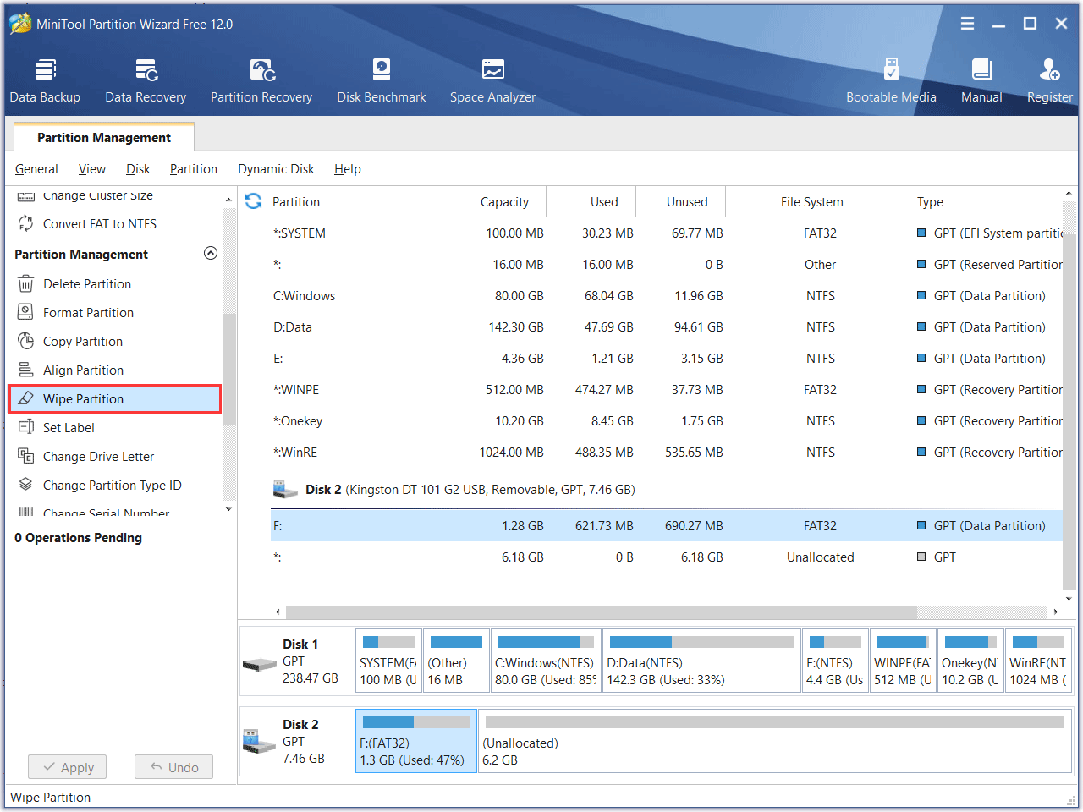Click the sidebar scroll up arrow
The width and height of the screenshot is (1083, 812).
pos(228,200)
